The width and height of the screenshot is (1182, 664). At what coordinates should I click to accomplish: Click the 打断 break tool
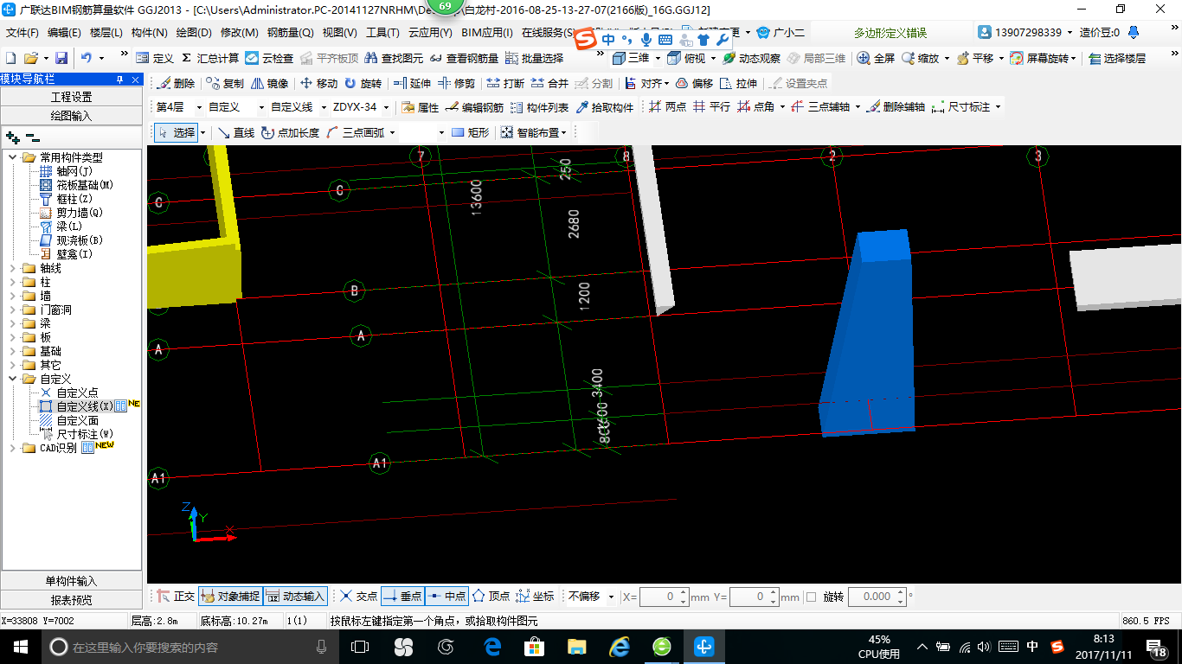505,84
